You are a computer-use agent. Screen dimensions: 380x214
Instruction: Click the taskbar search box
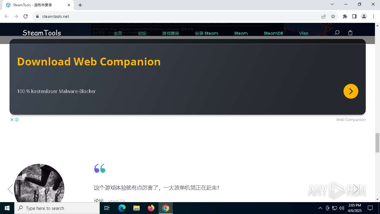pos(57,208)
